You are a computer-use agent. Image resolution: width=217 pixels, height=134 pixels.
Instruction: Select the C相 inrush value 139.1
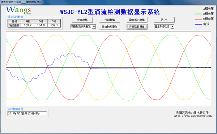pyautogui.click(x=54, y=25)
